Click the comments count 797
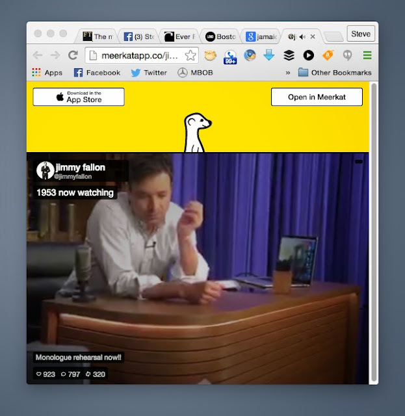This screenshot has height=416, width=405. click(x=71, y=374)
